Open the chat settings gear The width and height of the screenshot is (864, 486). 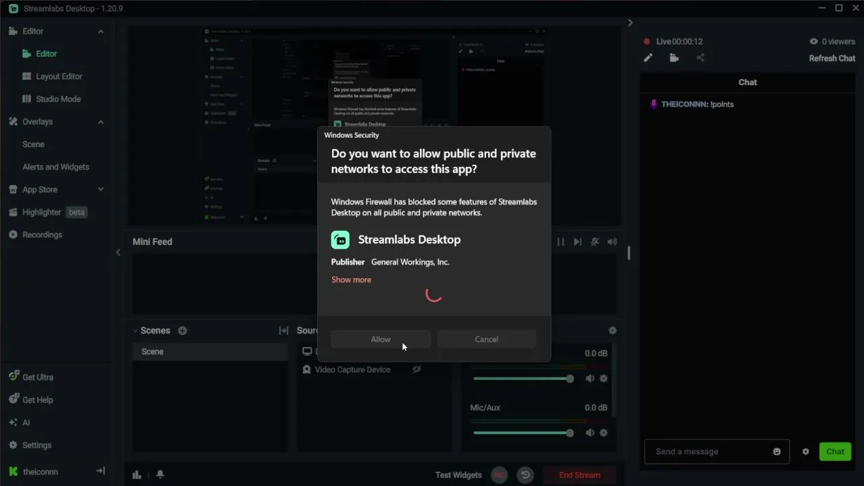805,452
